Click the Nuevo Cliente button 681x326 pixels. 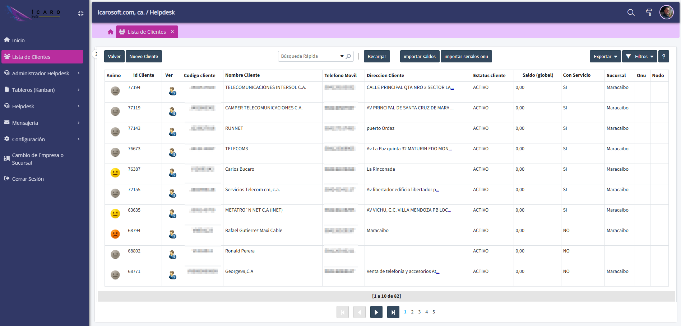coord(144,57)
